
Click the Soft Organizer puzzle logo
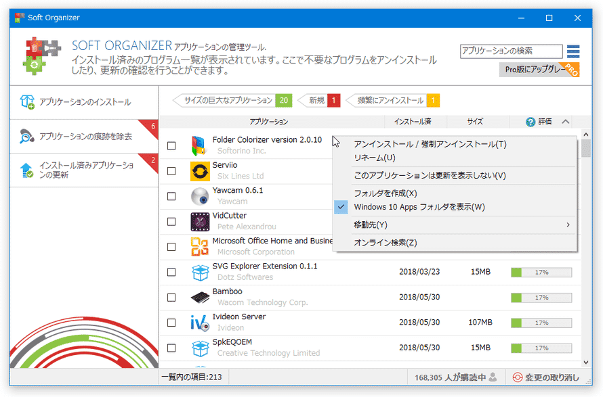coord(41,56)
